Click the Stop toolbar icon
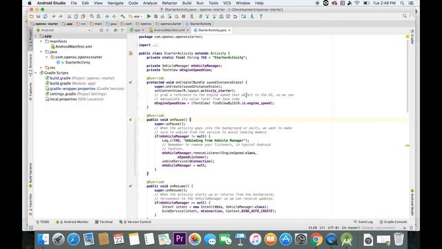Viewport: 442px width, 249px height. (184, 17)
